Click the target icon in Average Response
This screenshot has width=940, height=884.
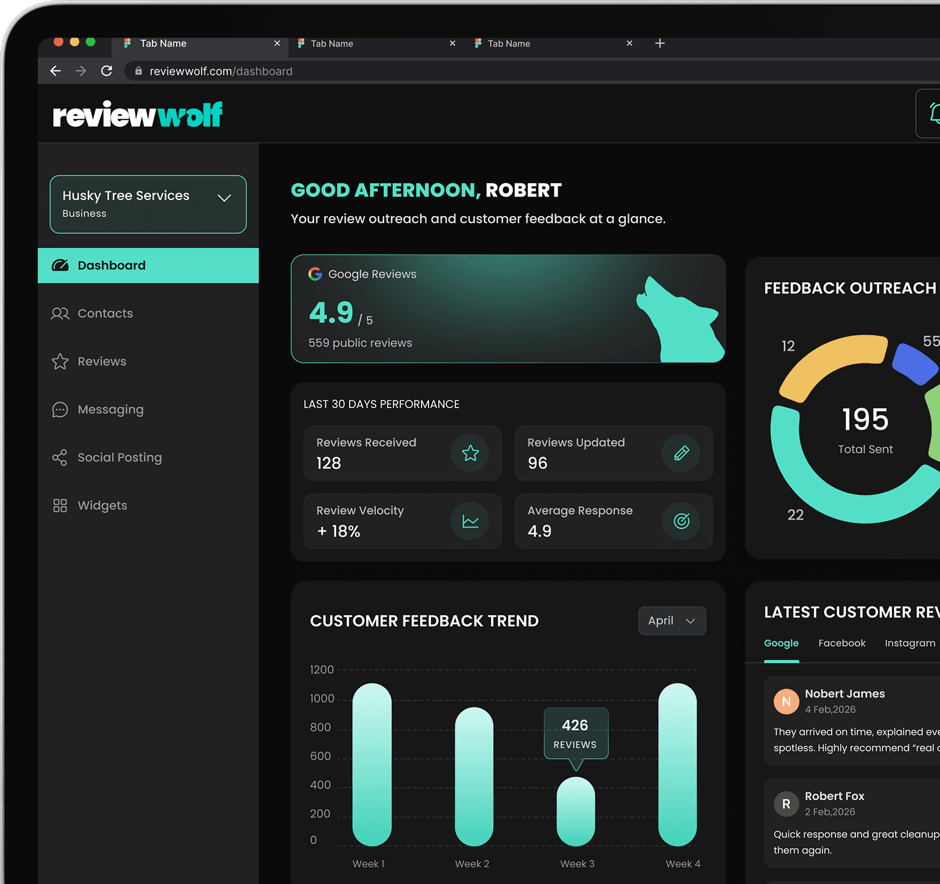click(681, 521)
